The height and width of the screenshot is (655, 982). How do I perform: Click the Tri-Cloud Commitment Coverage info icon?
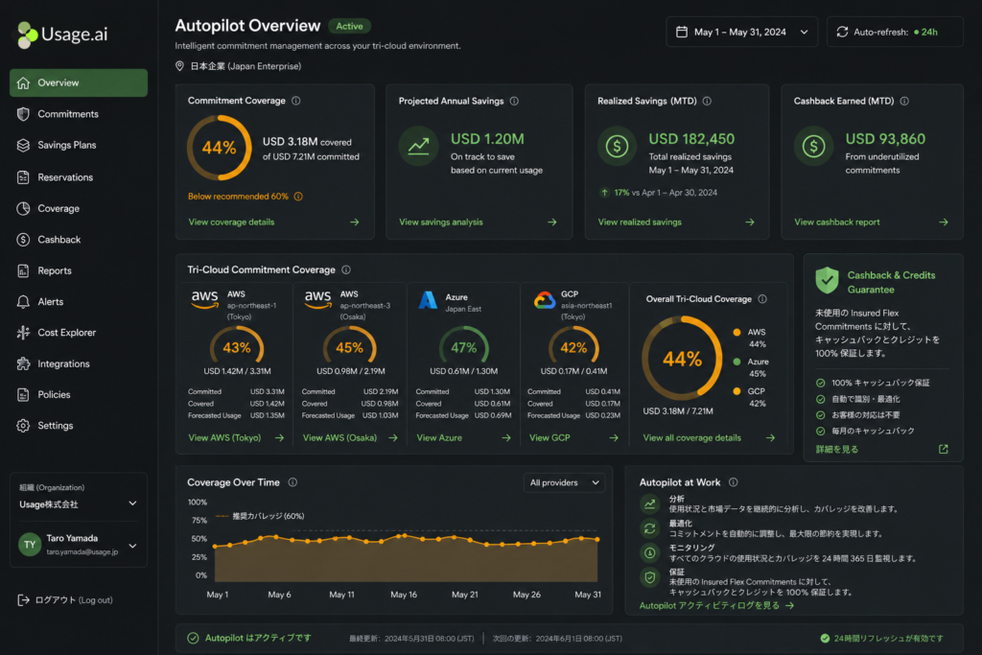pos(346,269)
